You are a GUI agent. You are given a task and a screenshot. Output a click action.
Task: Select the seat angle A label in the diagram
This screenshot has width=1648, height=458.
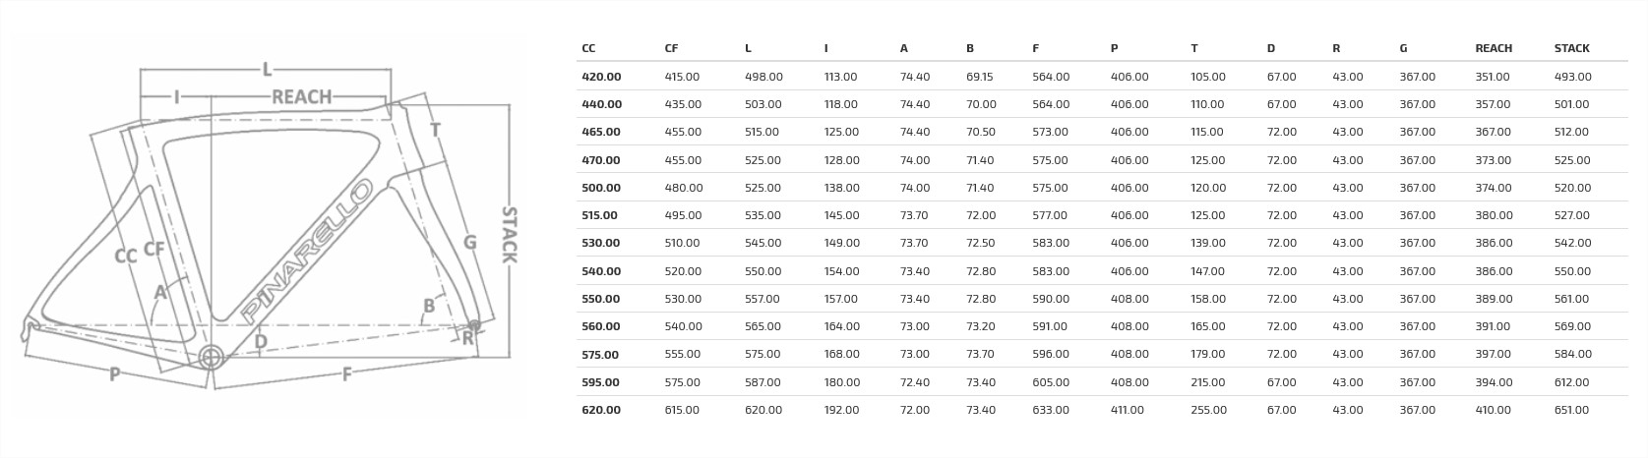click(x=161, y=292)
